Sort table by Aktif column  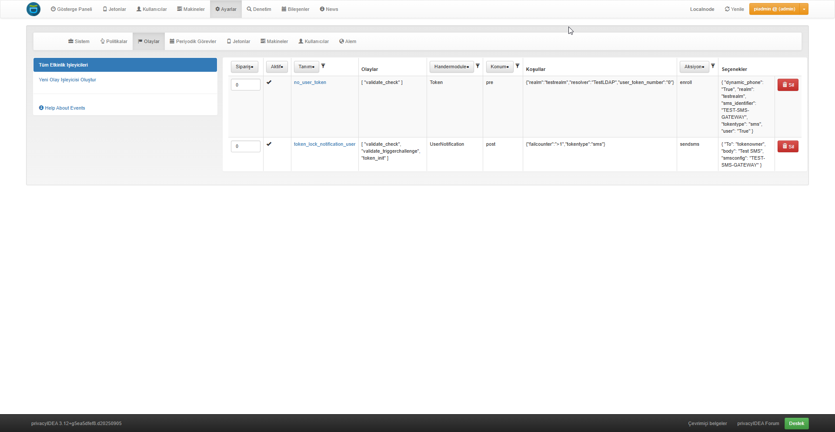point(277,67)
